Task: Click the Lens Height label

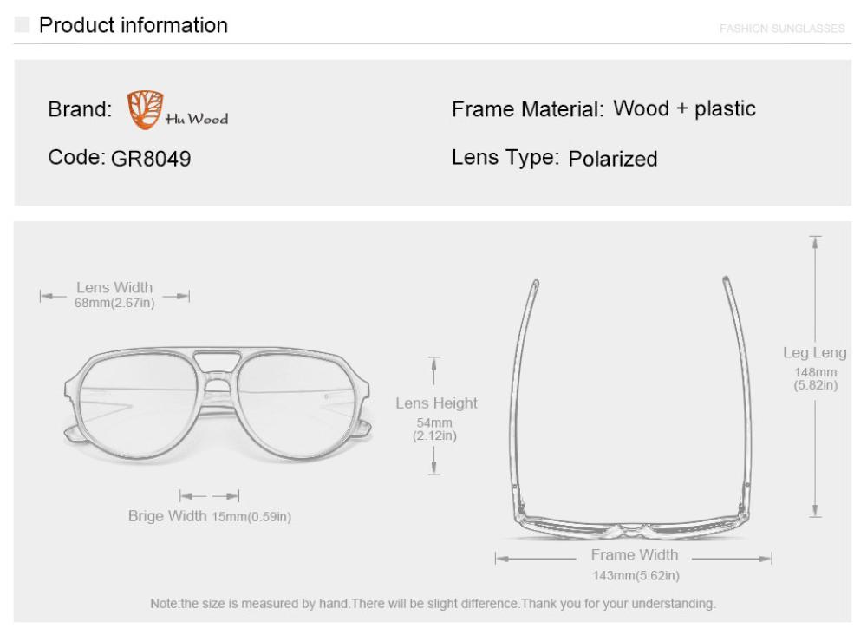Action: point(436,403)
